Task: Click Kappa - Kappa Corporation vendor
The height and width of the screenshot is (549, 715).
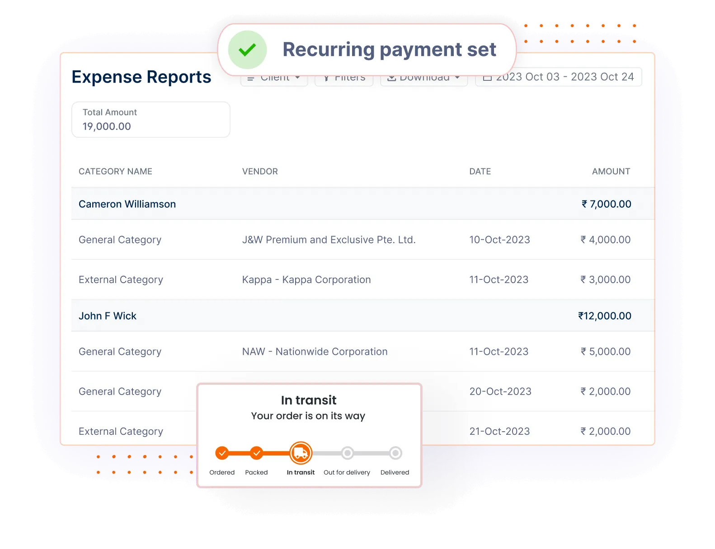Action: [306, 280]
